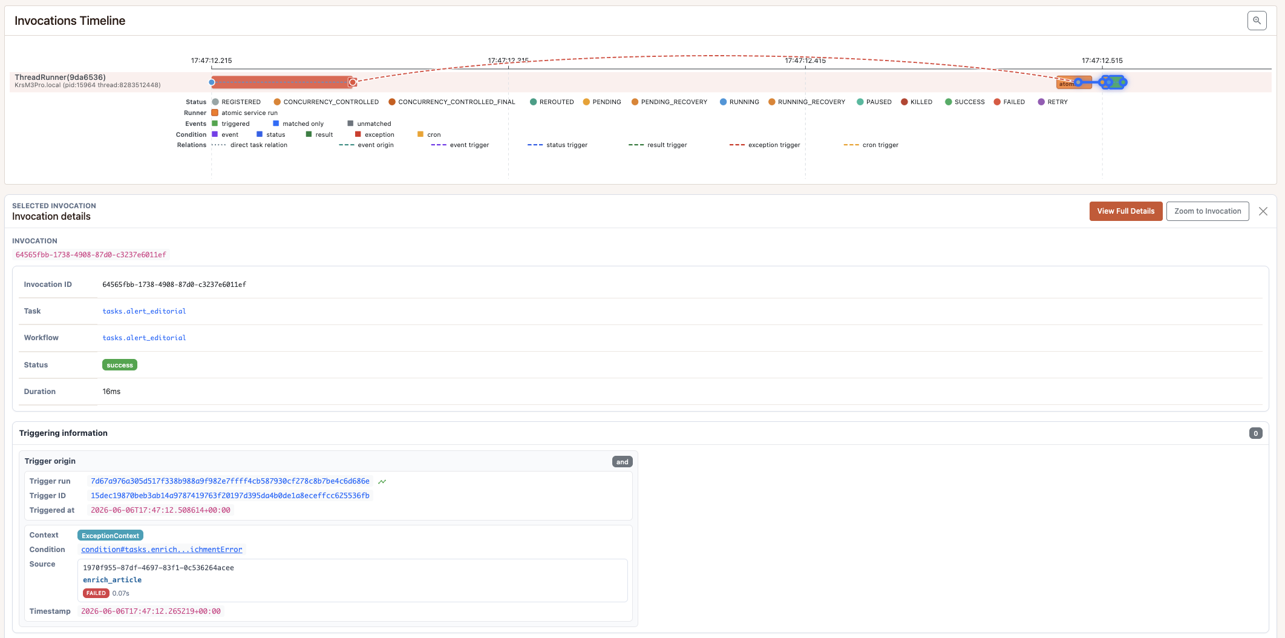This screenshot has width=1285, height=638.
Task: Click RETRY legend dot
Action: (1041, 102)
